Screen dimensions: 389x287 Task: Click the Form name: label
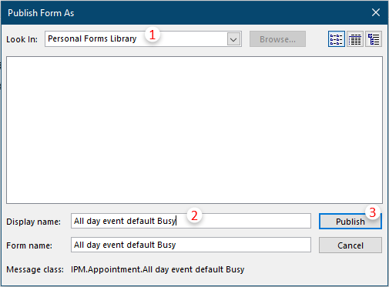tap(29, 245)
